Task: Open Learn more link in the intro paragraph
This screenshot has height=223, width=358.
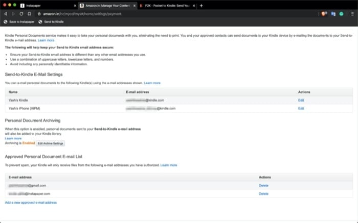Action: click(46, 40)
